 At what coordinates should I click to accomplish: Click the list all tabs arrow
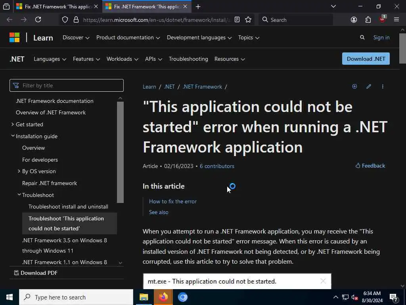[x=333, y=6]
